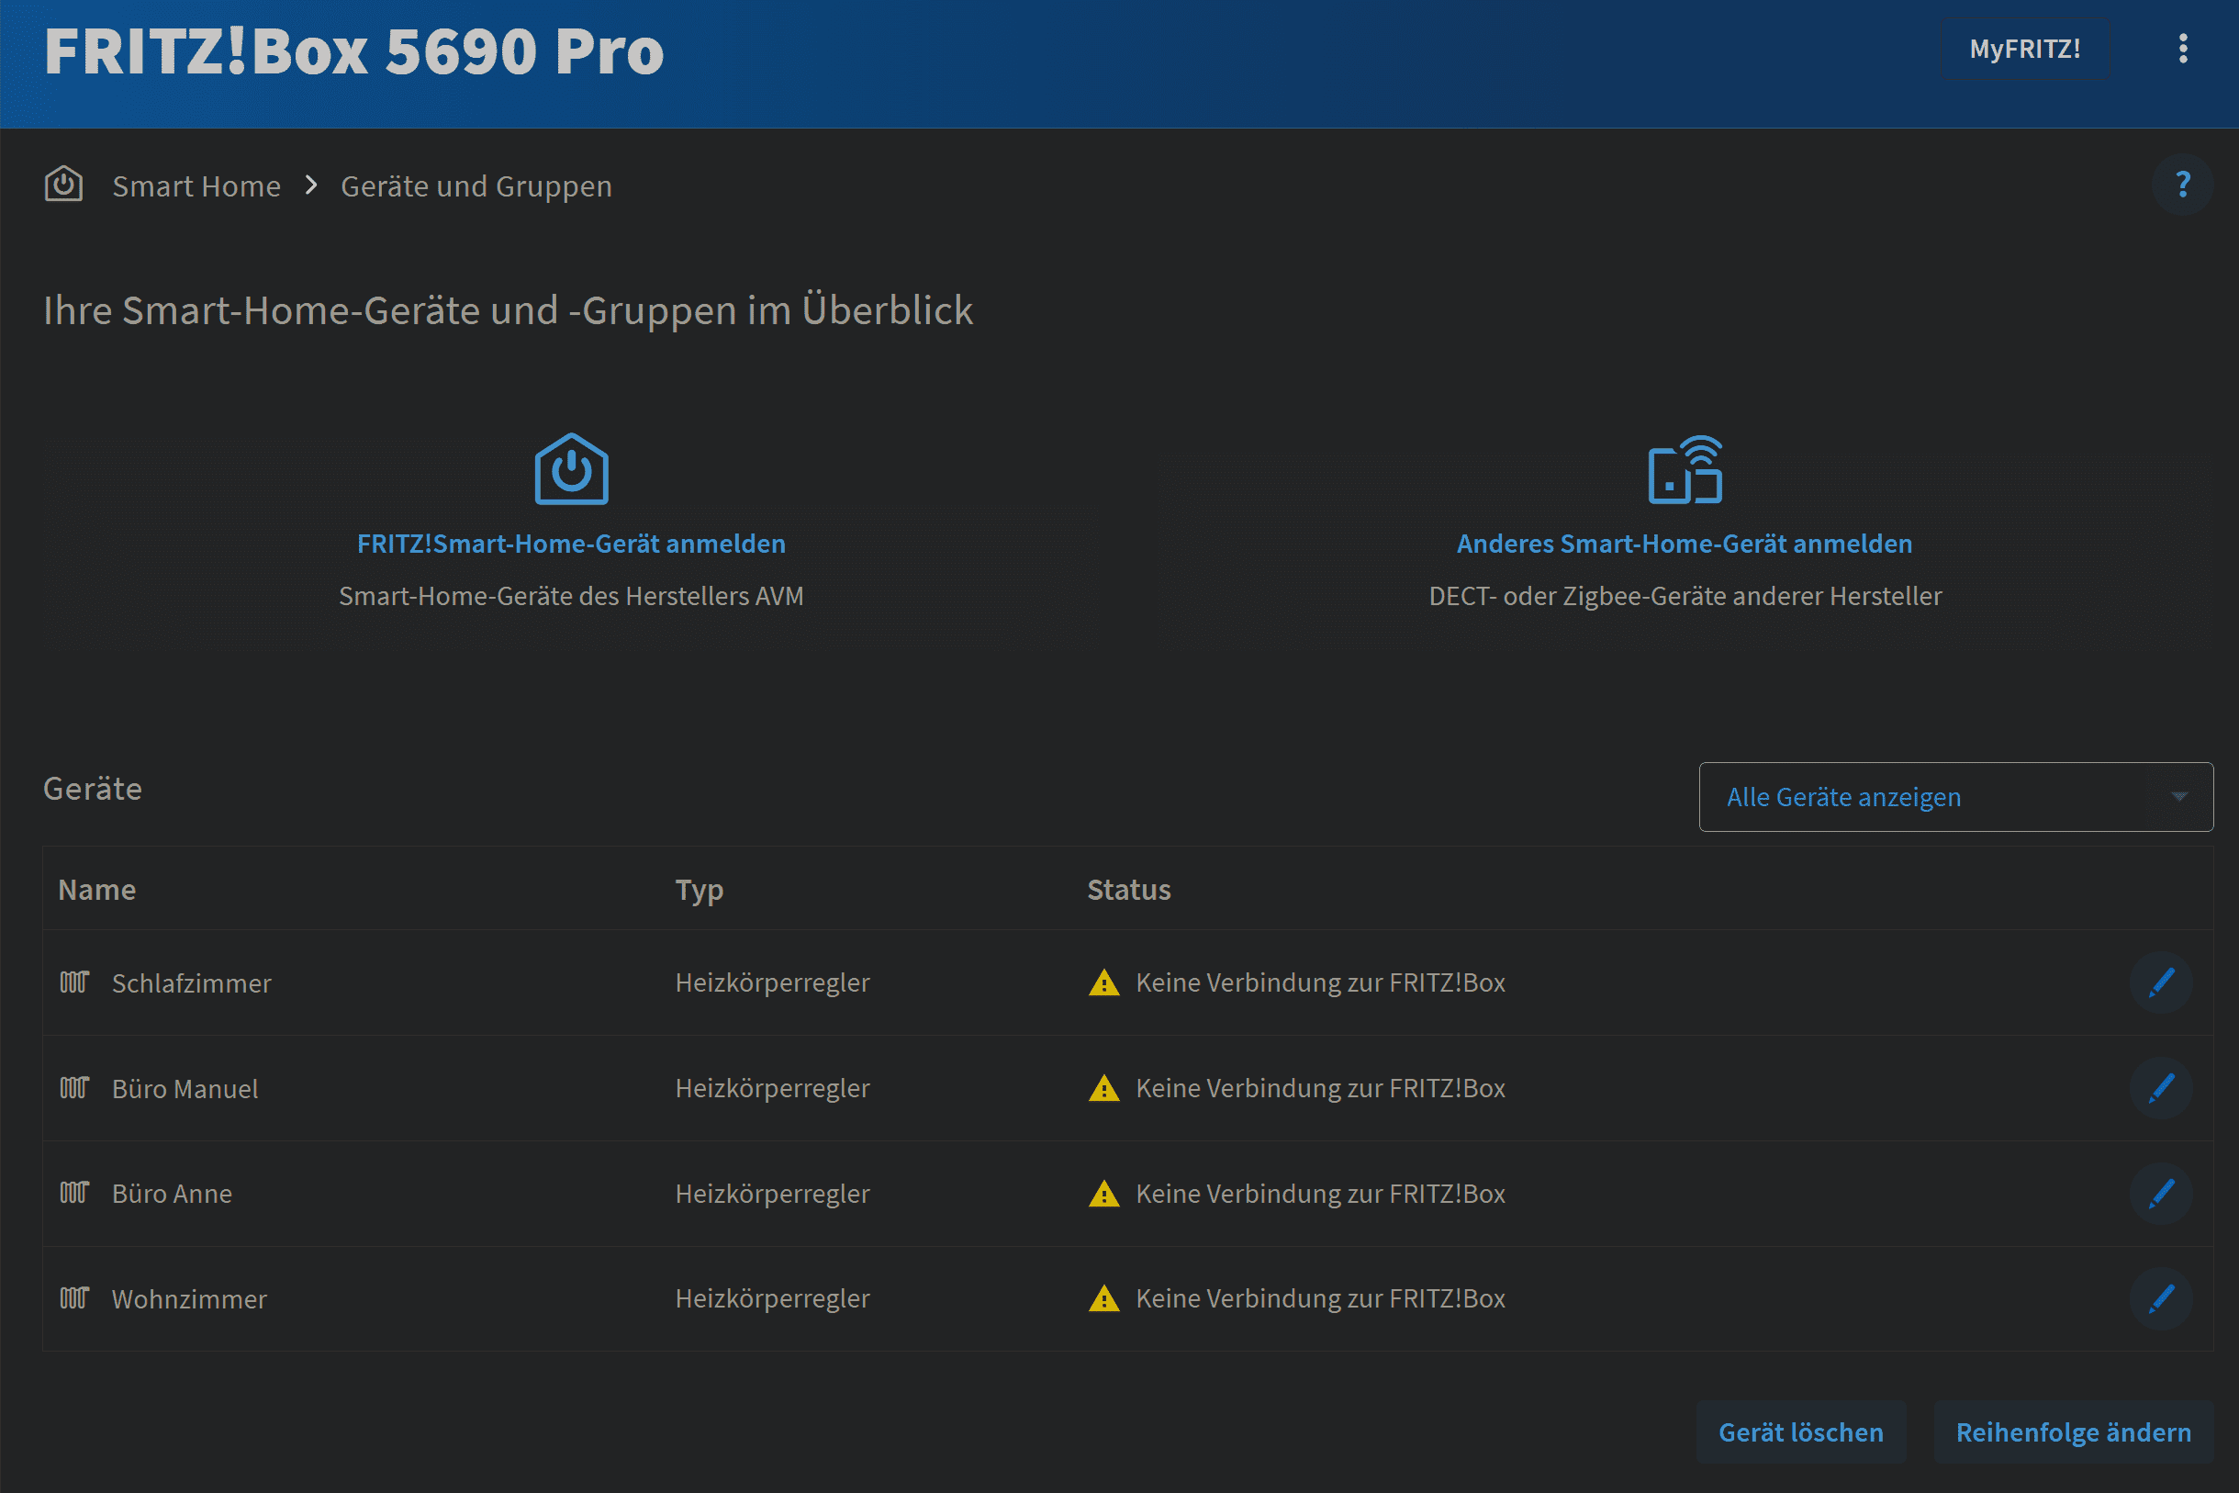The width and height of the screenshot is (2239, 1493).
Task: Open Geräte und Gruppen breadcrumb
Action: click(x=476, y=185)
